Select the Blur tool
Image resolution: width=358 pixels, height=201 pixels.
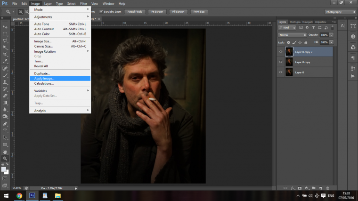pyautogui.click(x=5, y=110)
